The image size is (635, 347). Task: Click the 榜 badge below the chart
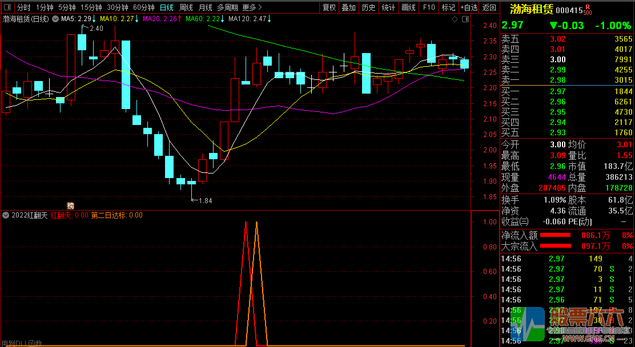71,205
